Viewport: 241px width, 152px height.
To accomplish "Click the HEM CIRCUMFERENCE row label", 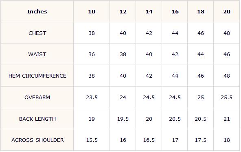I will (x=37, y=76).
